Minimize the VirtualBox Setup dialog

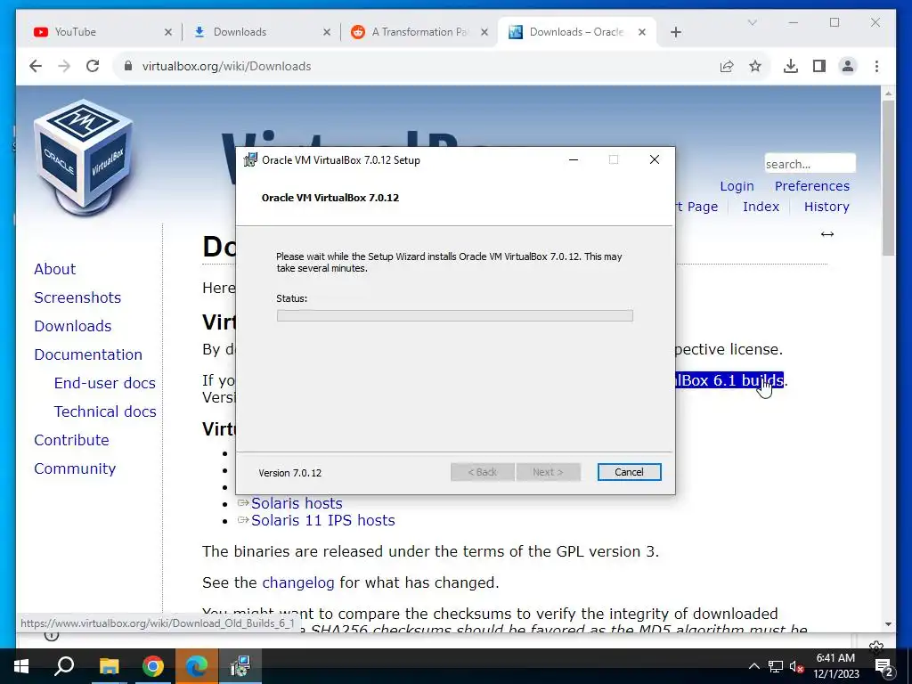pyautogui.click(x=574, y=160)
